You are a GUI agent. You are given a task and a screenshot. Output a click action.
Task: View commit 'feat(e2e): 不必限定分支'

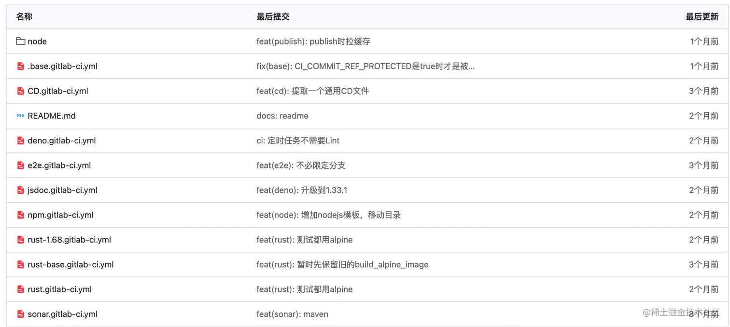[301, 165]
